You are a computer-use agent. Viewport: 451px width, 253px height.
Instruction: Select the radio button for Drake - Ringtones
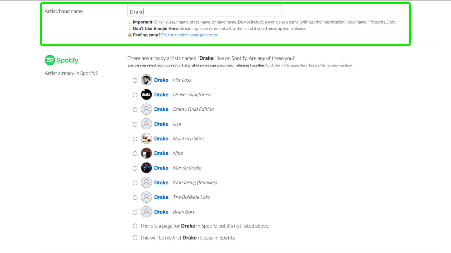click(135, 95)
